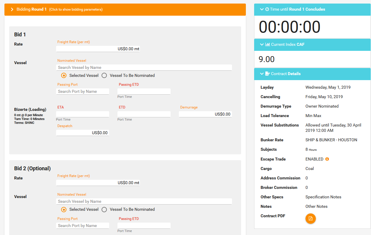Click the clock icon in timer header
Screen dimensions: 371x235
267,9
